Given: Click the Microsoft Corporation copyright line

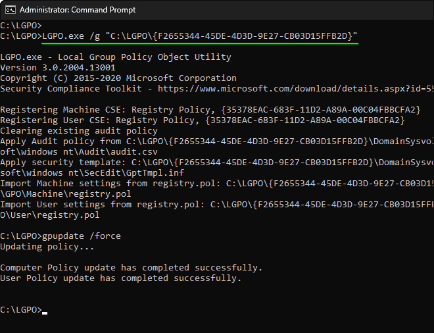Looking at the screenshot, I should coord(118,78).
